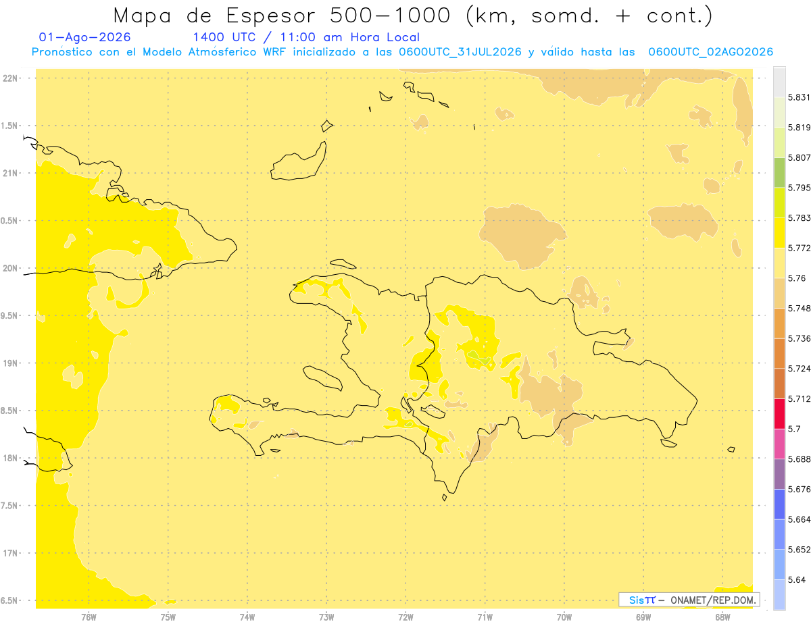Viewport: 811px width, 626px height.
Task: Click the pink legend swatch between 5.688 and 5.7
Action: [x=780, y=444]
